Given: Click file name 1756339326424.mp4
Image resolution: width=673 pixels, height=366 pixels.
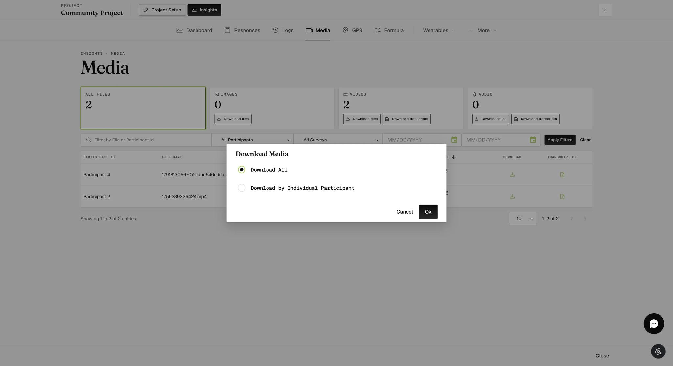Looking at the screenshot, I should pos(184,197).
